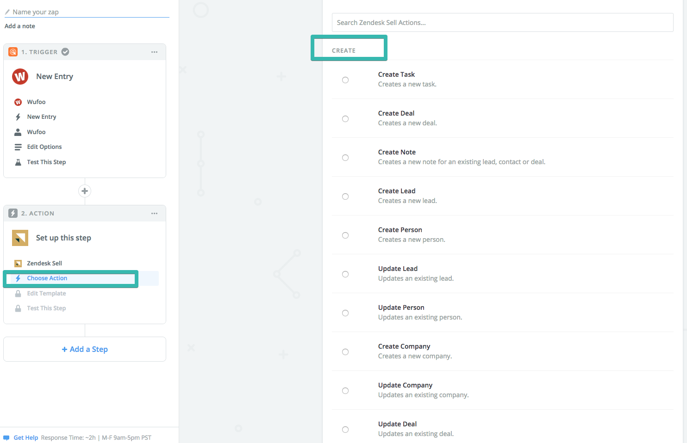Open Edit Options in the trigger step
This screenshot has width=687, height=443.
[44, 147]
